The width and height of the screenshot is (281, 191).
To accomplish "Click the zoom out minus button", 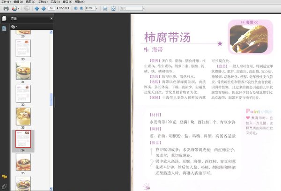I will (x=76, y=8).
